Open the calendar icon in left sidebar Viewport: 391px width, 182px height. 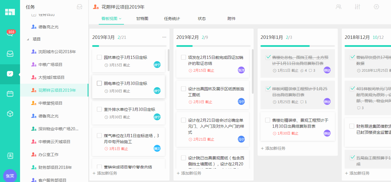(x=10, y=94)
